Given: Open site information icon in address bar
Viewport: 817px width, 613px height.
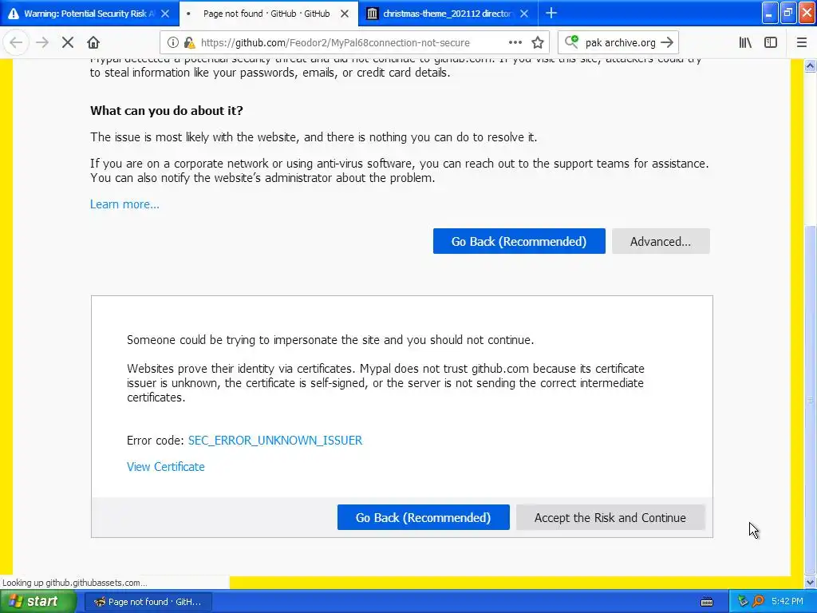Looking at the screenshot, I should (x=173, y=43).
